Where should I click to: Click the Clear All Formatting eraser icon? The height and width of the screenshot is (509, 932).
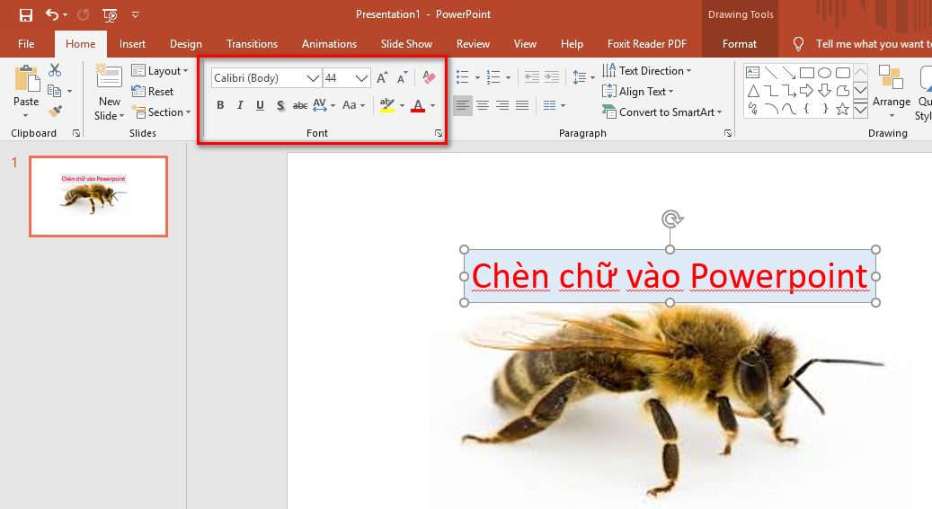click(x=429, y=78)
